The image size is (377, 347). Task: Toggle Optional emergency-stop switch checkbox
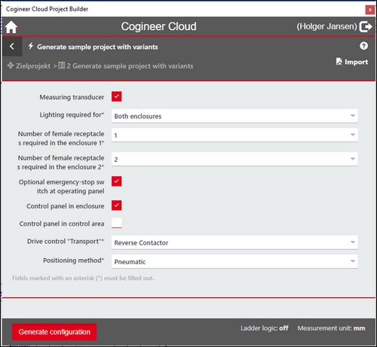click(x=117, y=181)
